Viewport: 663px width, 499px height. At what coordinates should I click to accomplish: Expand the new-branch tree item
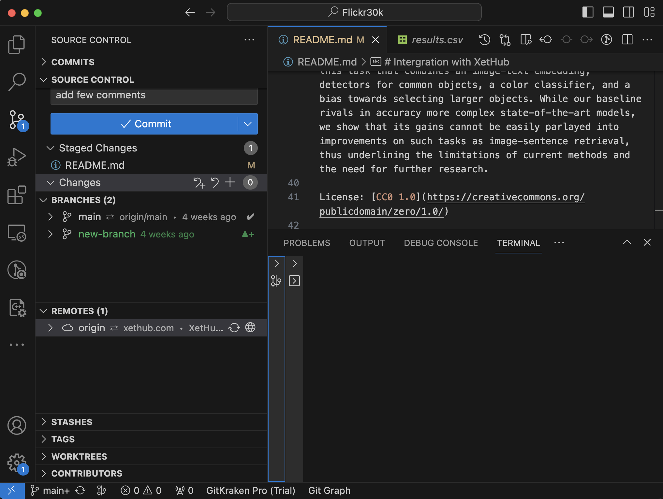pyautogui.click(x=50, y=234)
